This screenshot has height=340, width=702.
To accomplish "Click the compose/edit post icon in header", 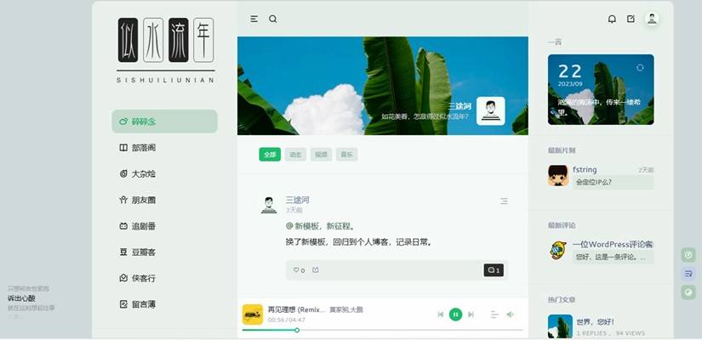I will [x=631, y=19].
